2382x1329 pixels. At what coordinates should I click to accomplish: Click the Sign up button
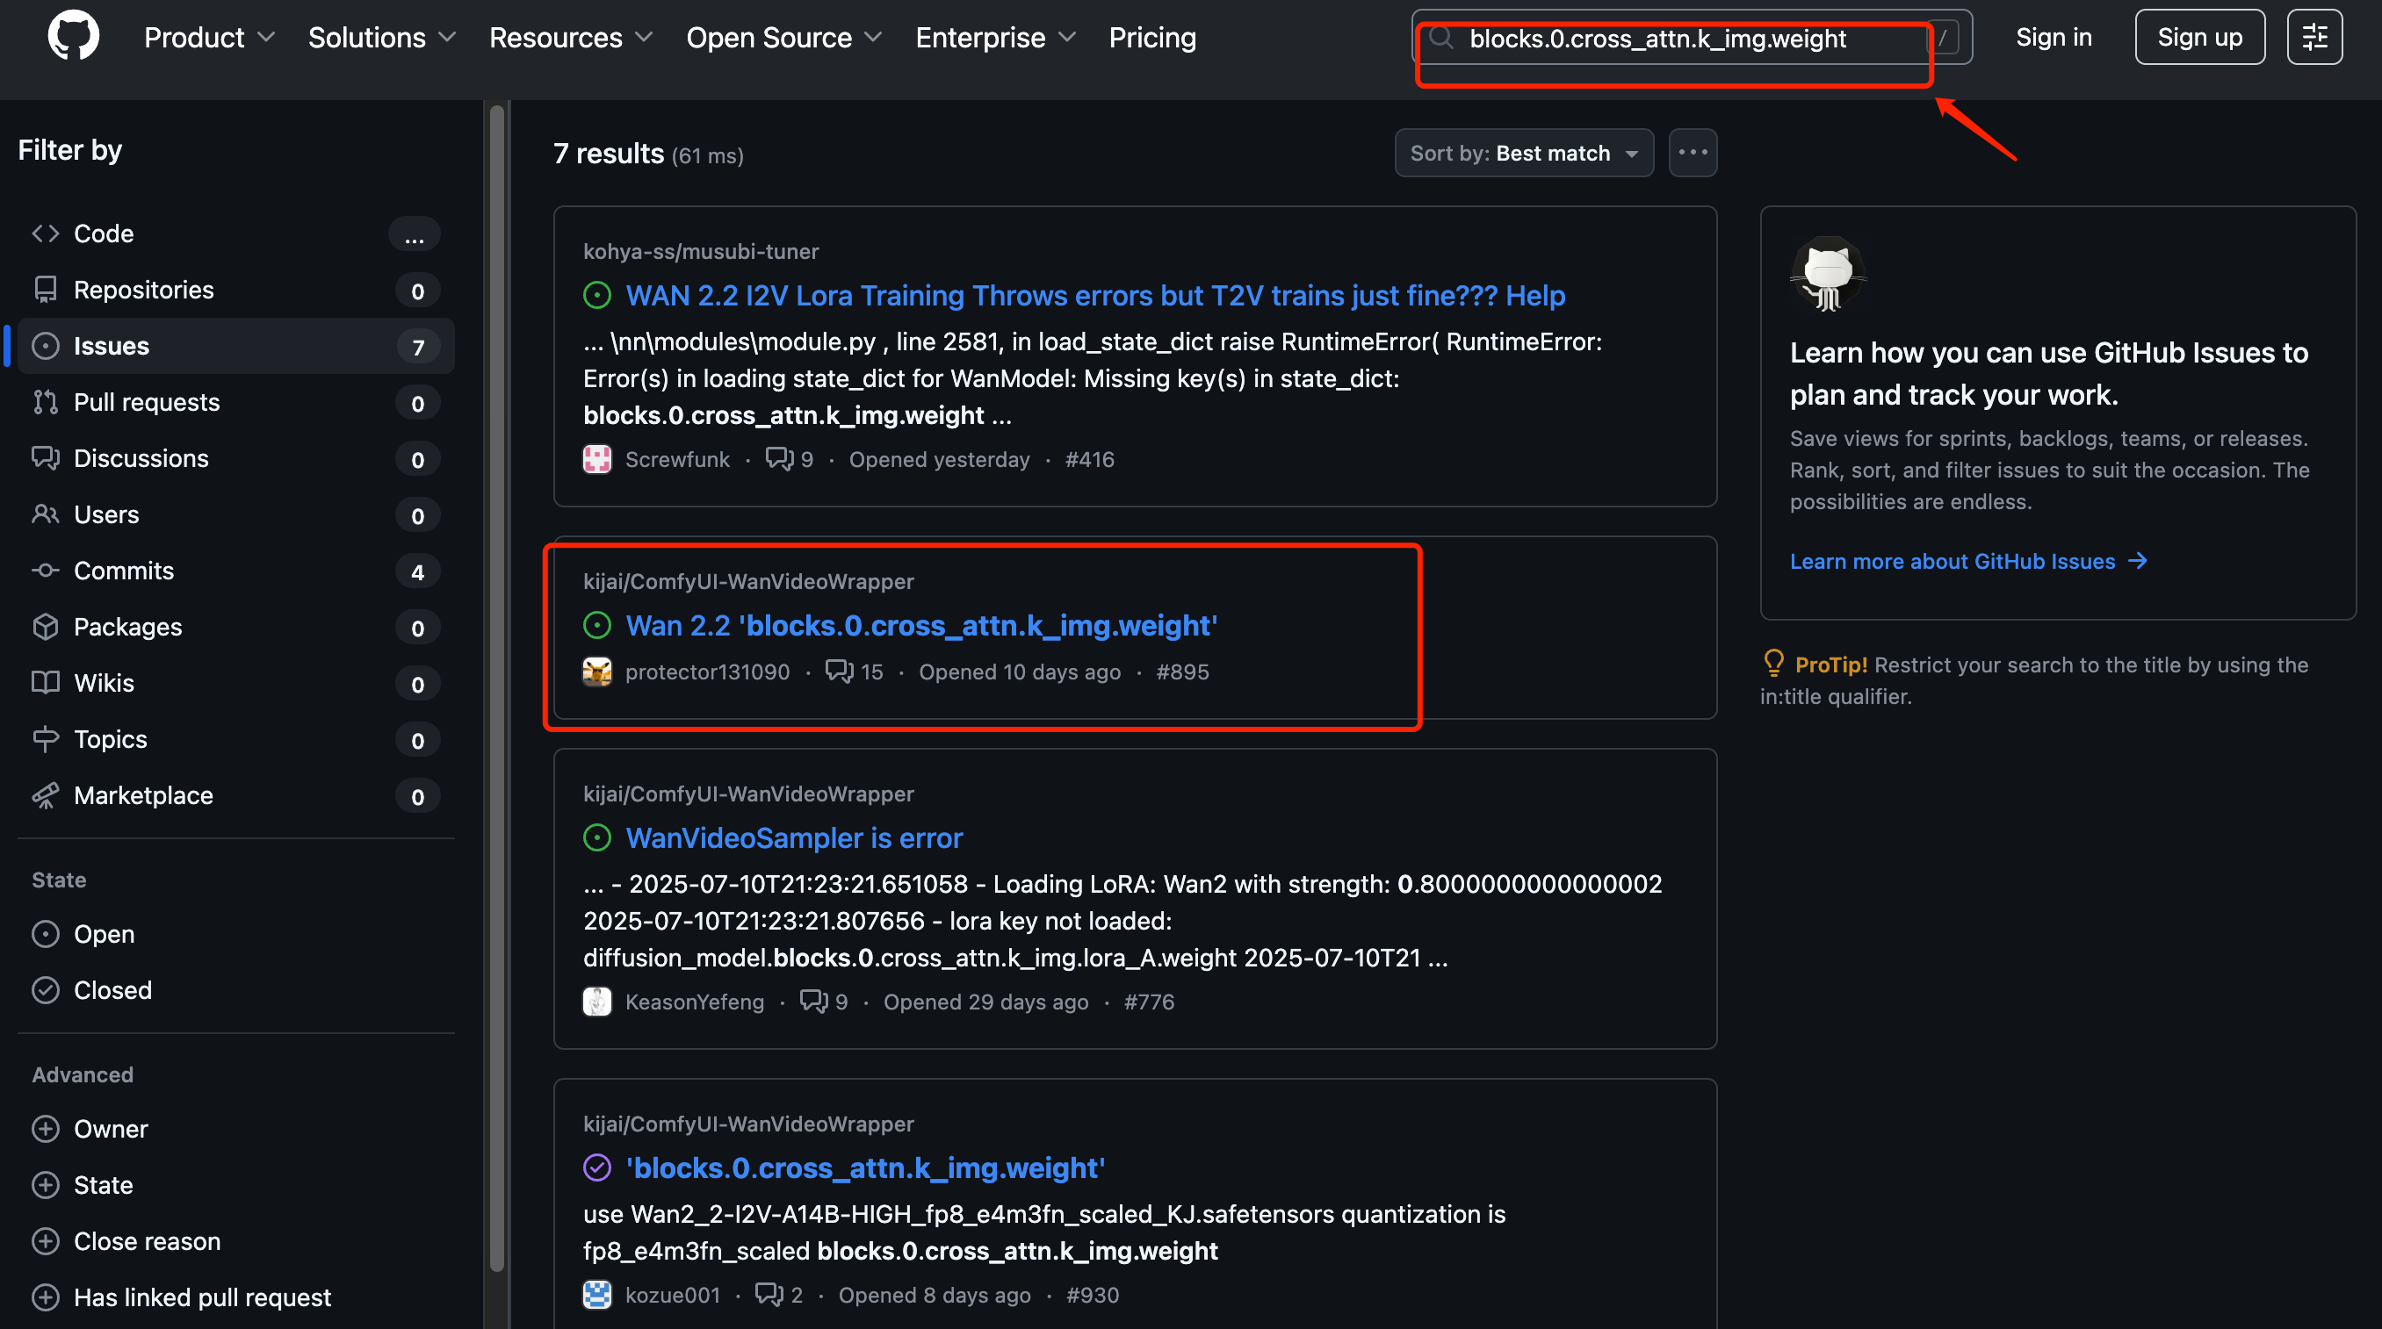point(2199,38)
